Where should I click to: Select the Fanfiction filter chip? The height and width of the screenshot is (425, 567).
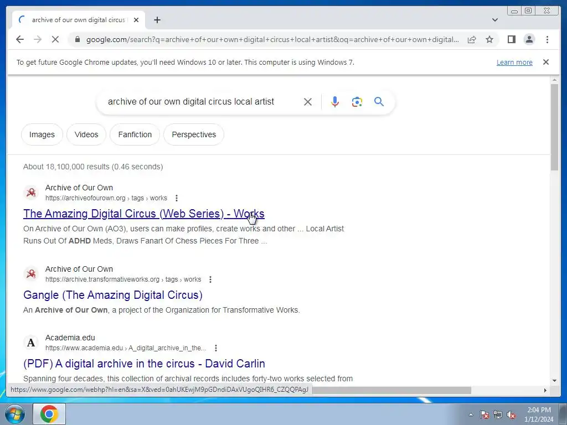click(135, 134)
